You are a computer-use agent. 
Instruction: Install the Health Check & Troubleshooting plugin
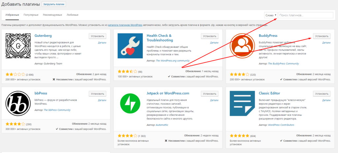coord(210,36)
